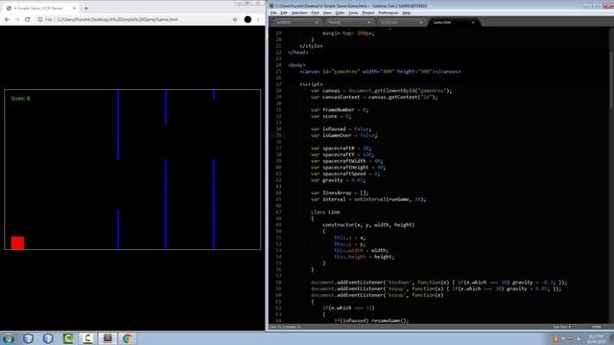This screenshot has height=345, width=614.
Task: Open the Selection menu in Sublime Text
Action: coord(299,12)
